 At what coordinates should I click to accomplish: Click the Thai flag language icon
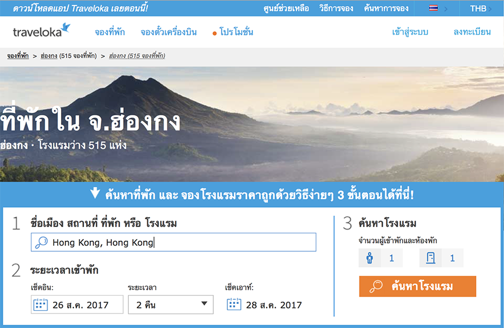point(433,8)
